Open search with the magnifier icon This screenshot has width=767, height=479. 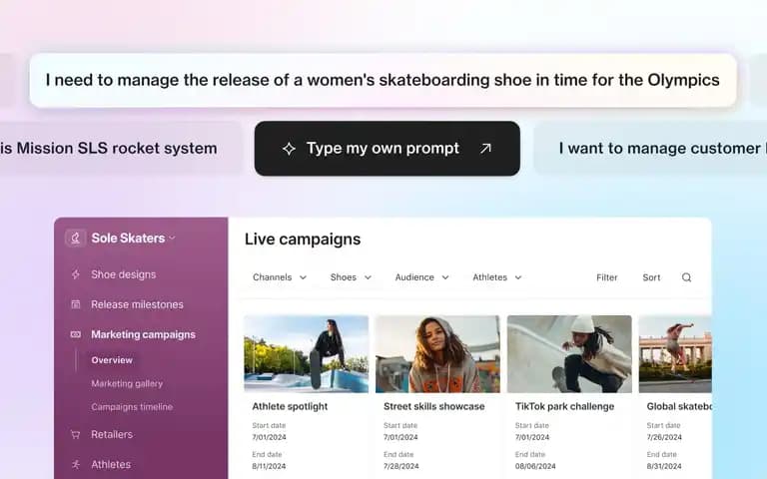[x=686, y=277]
